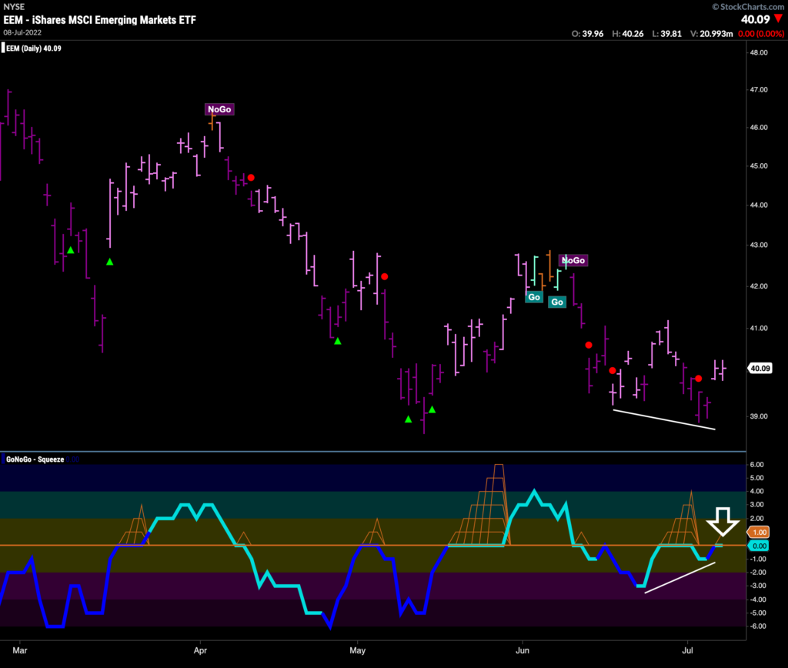
Task: Click the large 40.09 last price header
Action: [756, 19]
